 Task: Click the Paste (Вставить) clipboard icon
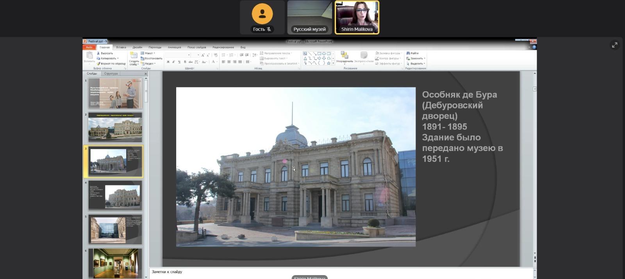tap(89, 55)
